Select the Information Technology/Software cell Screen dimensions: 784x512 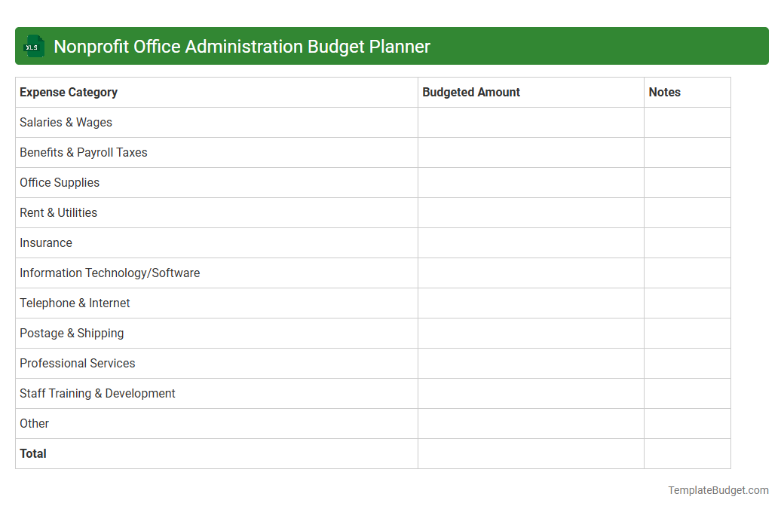pos(109,273)
